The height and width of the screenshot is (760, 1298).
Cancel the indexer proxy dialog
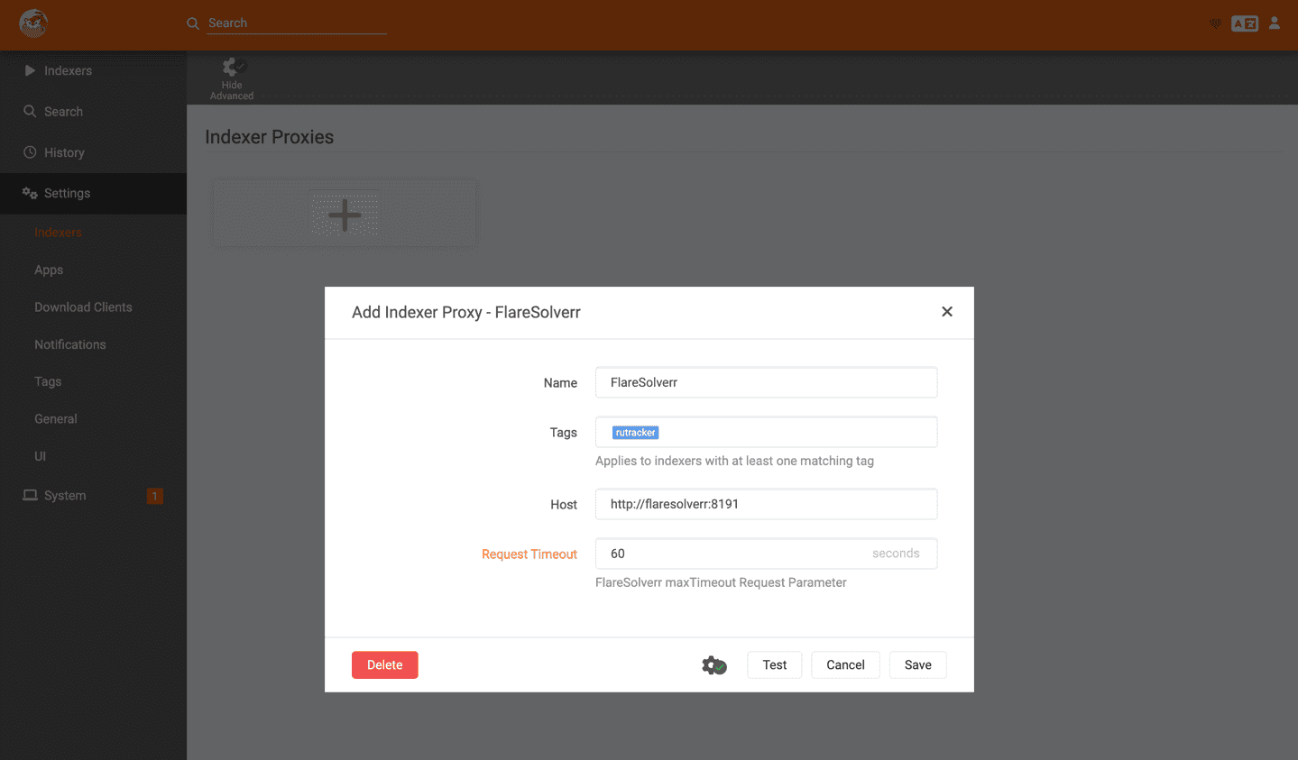[x=845, y=665]
